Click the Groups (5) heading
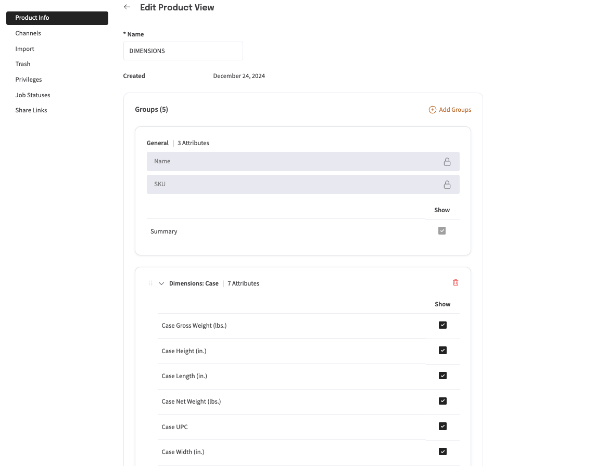The image size is (607, 466). pyautogui.click(x=151, y=109)
